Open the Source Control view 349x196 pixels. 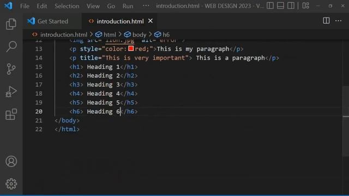click(11, 69)
